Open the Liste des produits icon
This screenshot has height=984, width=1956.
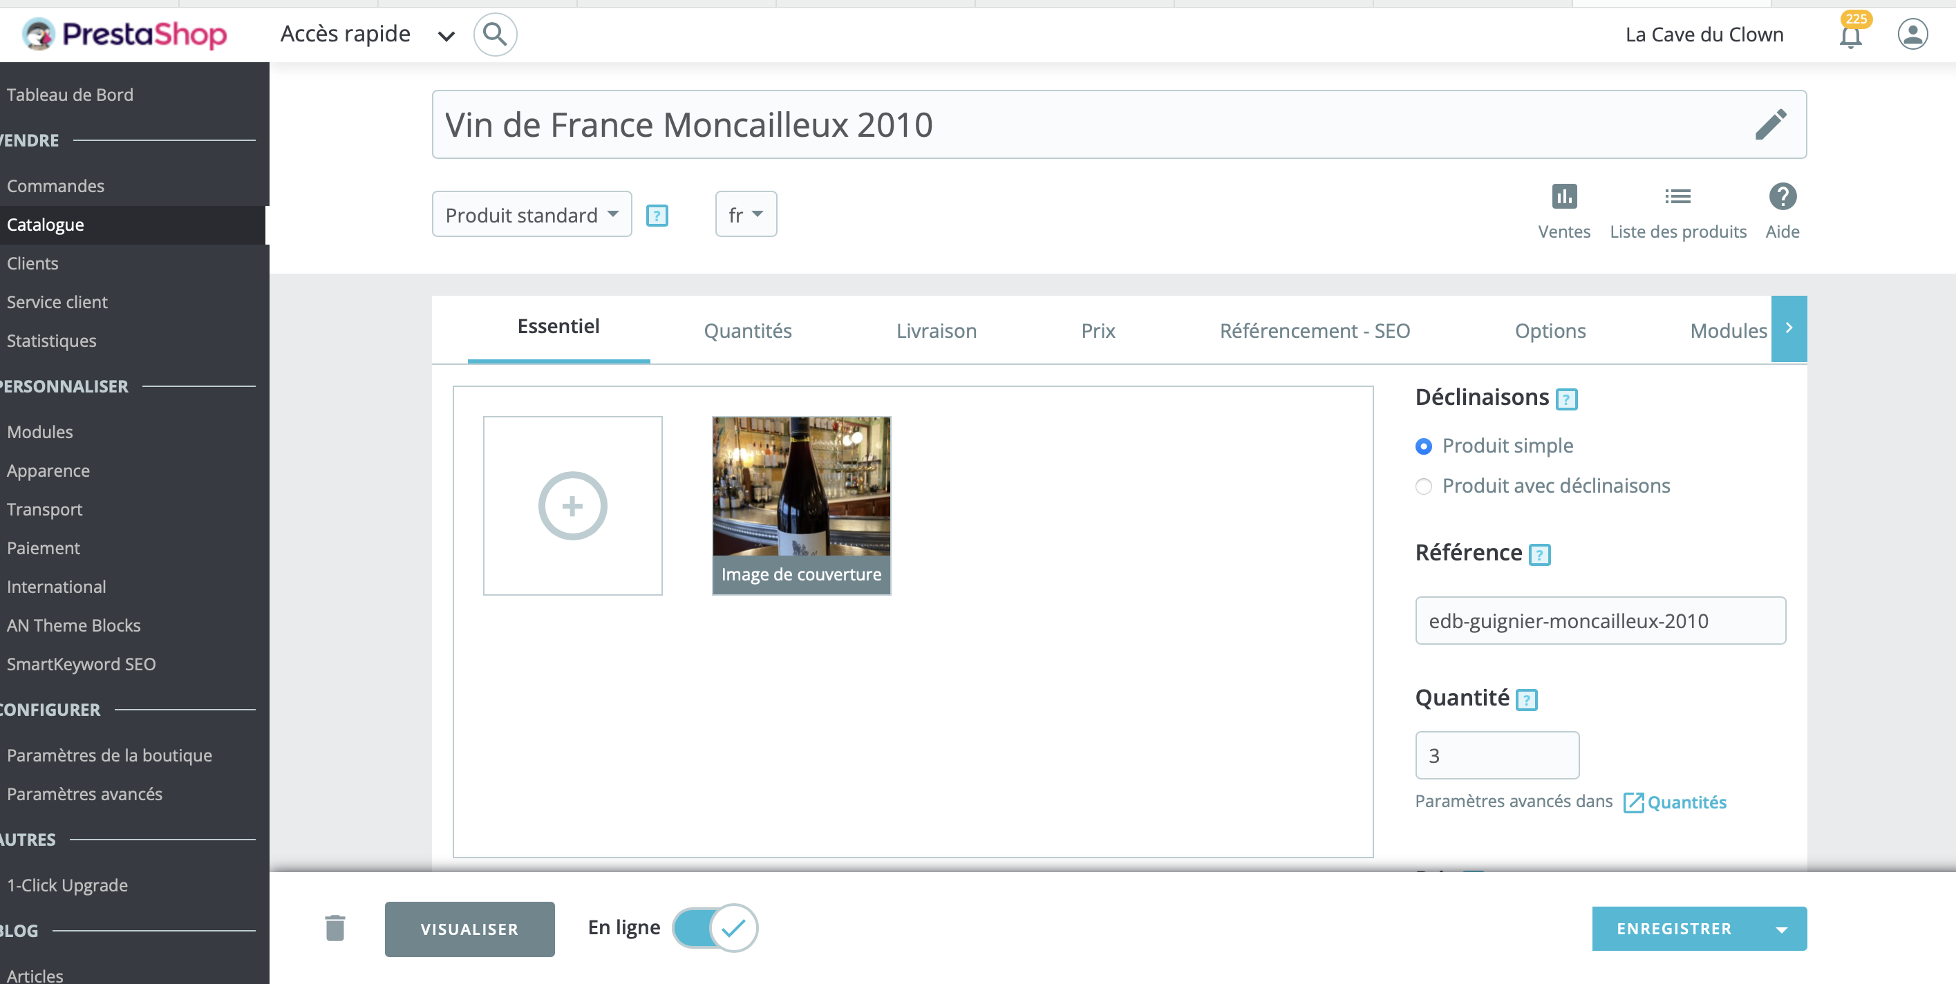coord(1678,197)
